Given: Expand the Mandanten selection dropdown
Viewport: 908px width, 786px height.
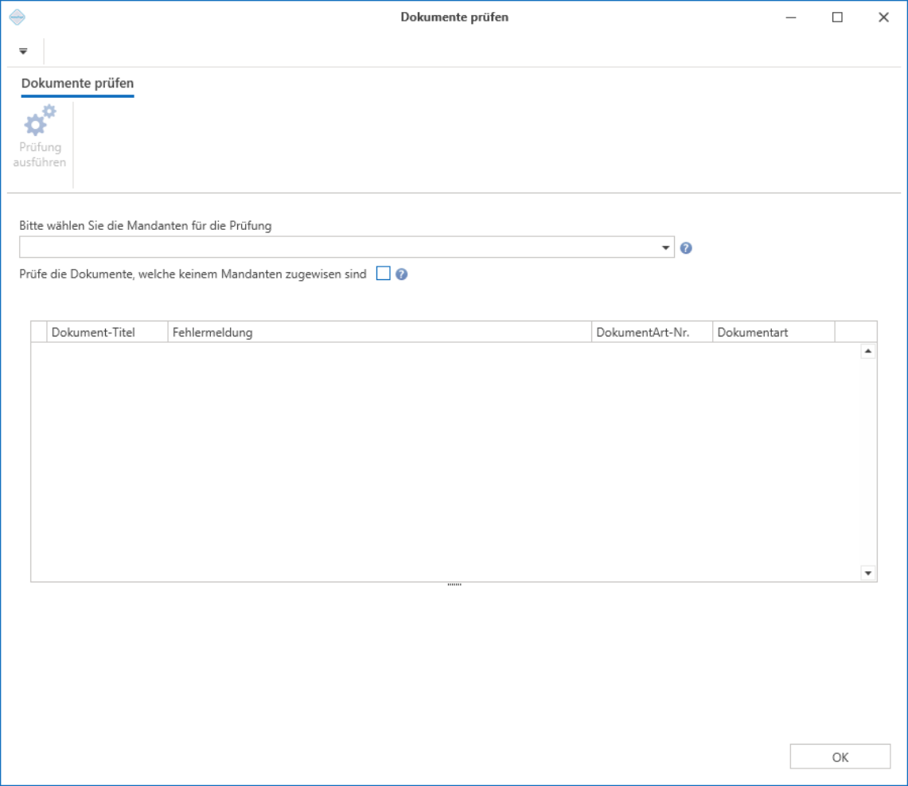Looking at the screenshot, I should click(x=665, y=247).
